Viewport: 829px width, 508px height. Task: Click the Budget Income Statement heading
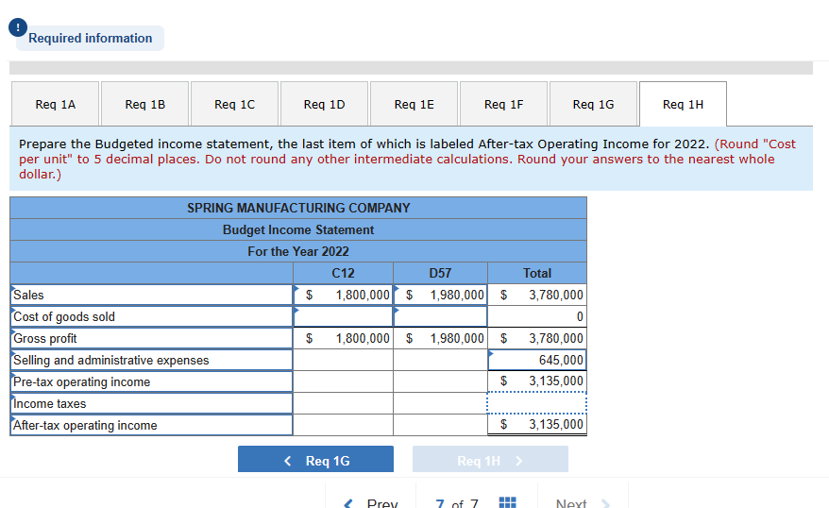(x=298, y=230)
